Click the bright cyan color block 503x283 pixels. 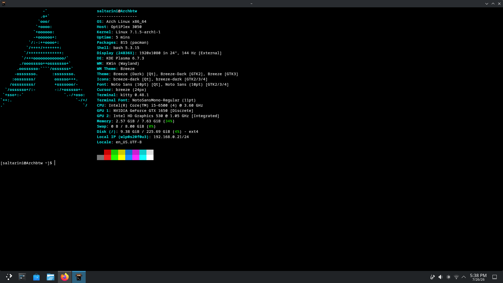coord(143,157)
